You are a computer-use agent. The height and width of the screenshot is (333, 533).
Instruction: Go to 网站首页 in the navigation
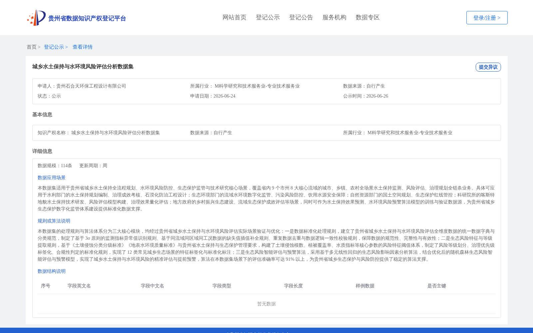(235, 17)
